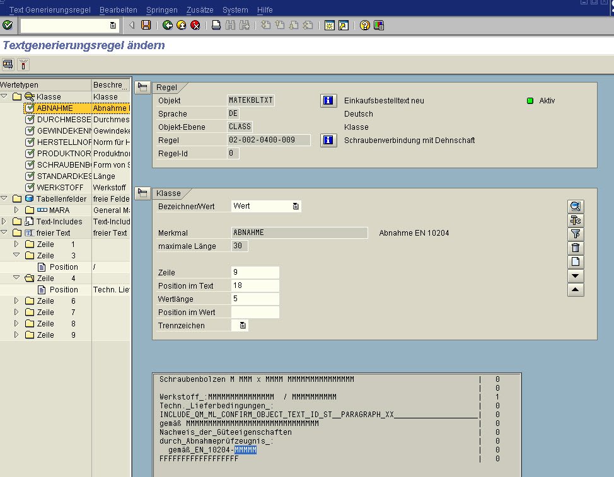Click the Find next binoculars icon
The image size is (614, 477).
245,25
